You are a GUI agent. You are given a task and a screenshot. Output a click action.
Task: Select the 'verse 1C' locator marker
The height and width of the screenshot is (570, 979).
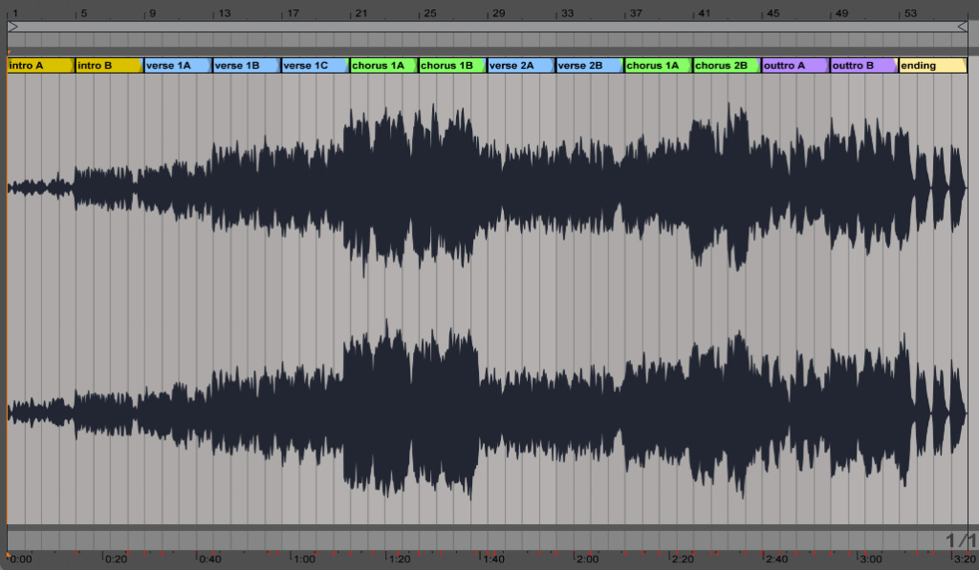[315, 66]
